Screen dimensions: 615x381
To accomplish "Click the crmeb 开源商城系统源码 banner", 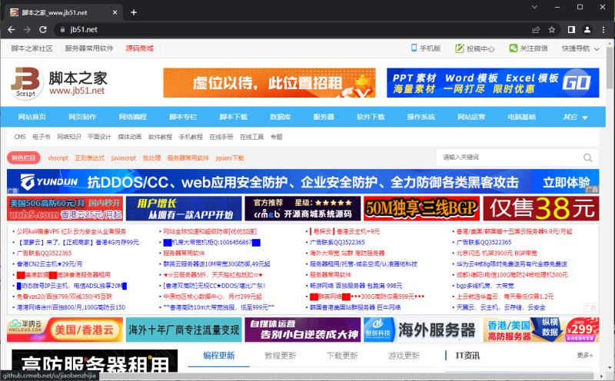I will (302, 208).
